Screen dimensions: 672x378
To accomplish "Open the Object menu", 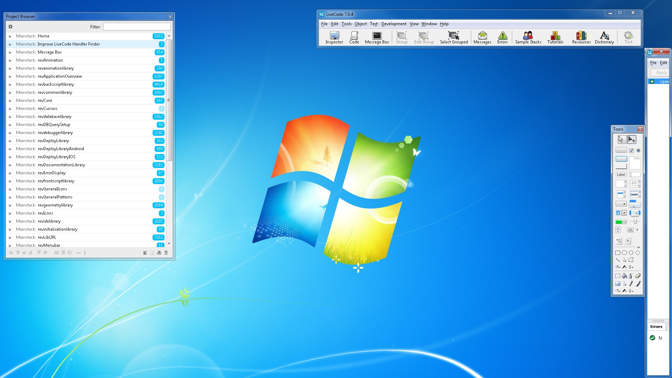I will (x=360, y=24).
